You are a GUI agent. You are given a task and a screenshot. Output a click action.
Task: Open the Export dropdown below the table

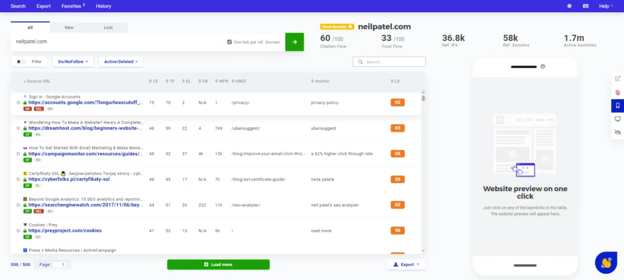pyautogui.click(x=406, y=265)
